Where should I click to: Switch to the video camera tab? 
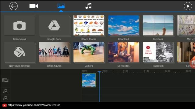coord(34,6)
